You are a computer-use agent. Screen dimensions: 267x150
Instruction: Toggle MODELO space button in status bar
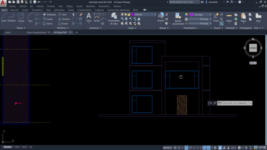168,147
